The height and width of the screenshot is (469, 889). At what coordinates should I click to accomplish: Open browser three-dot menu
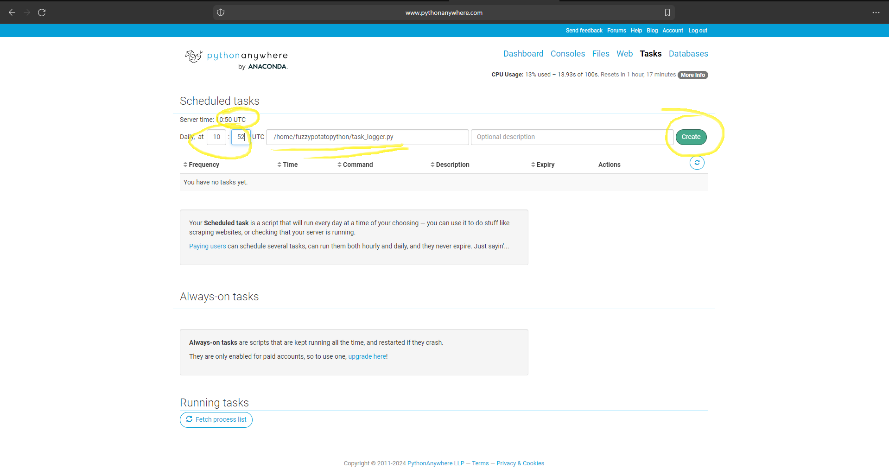tap(876, 13)
